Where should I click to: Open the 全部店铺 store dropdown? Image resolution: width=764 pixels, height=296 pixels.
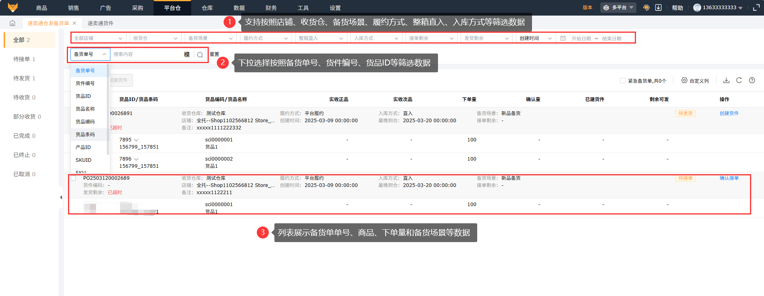coord(98,38)
